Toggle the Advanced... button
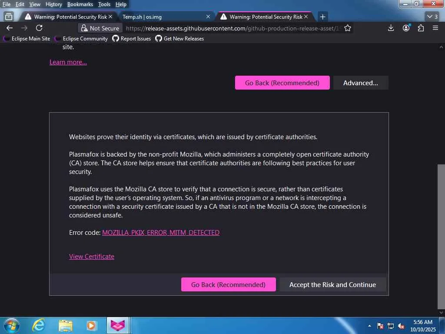The image size is (445, 334). (x=360, y=83)
